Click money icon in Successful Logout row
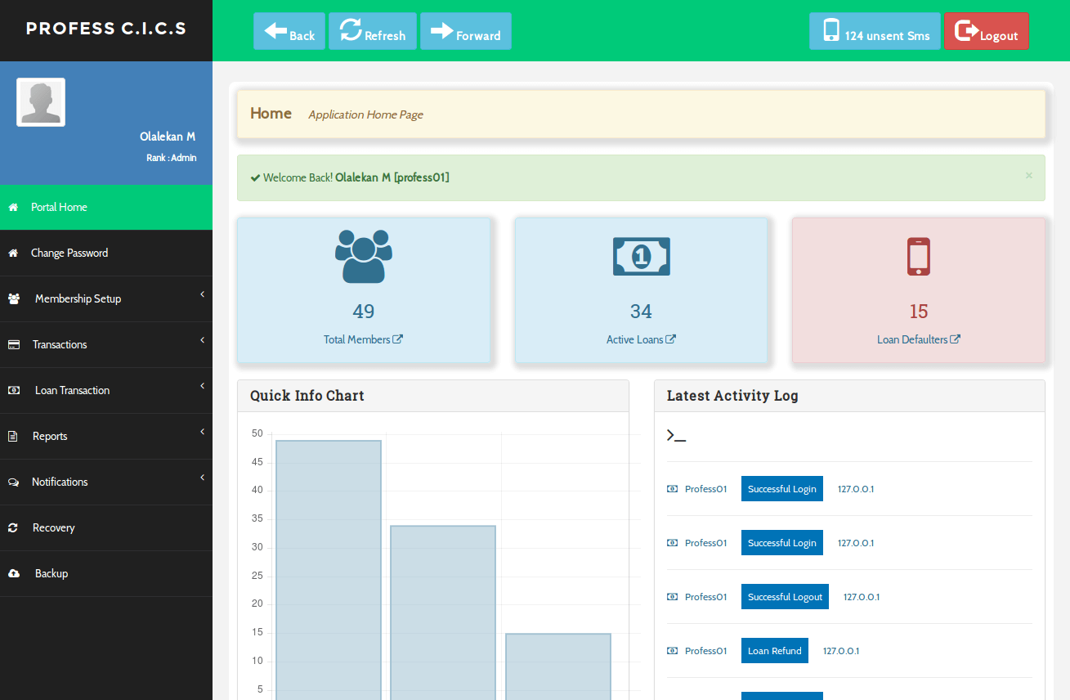 [x=672, y=597]
